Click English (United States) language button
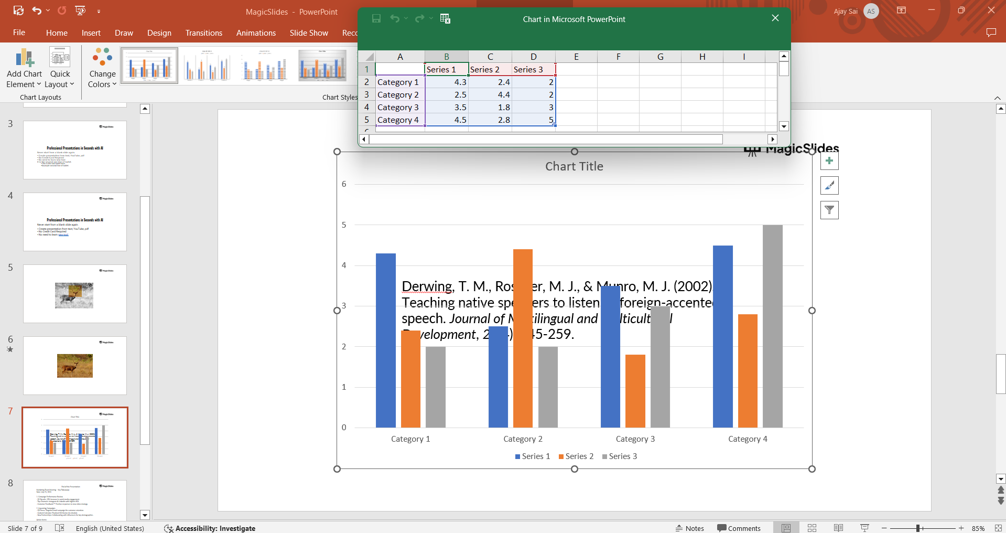 click(x=110, y=528)
